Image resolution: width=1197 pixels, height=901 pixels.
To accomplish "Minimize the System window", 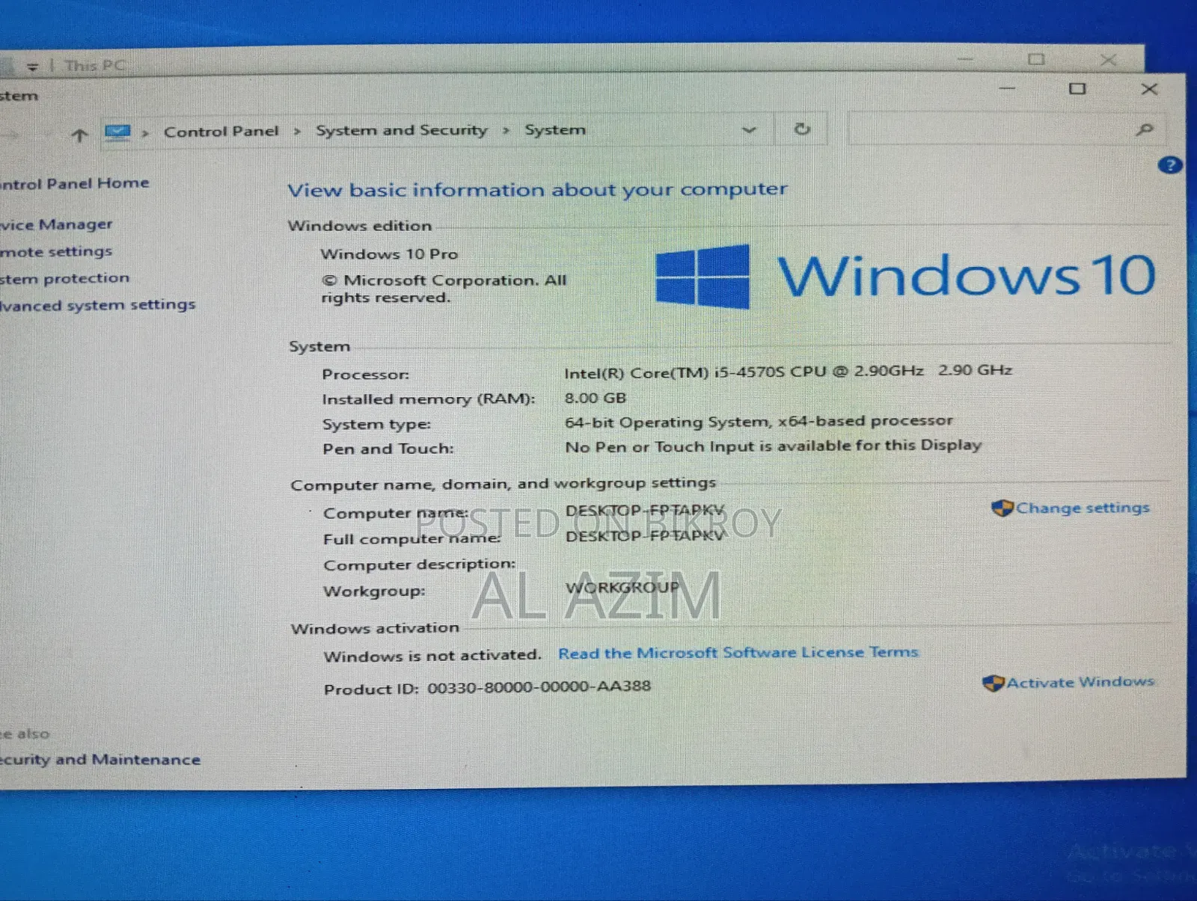I will click(x=1007, y=89).
